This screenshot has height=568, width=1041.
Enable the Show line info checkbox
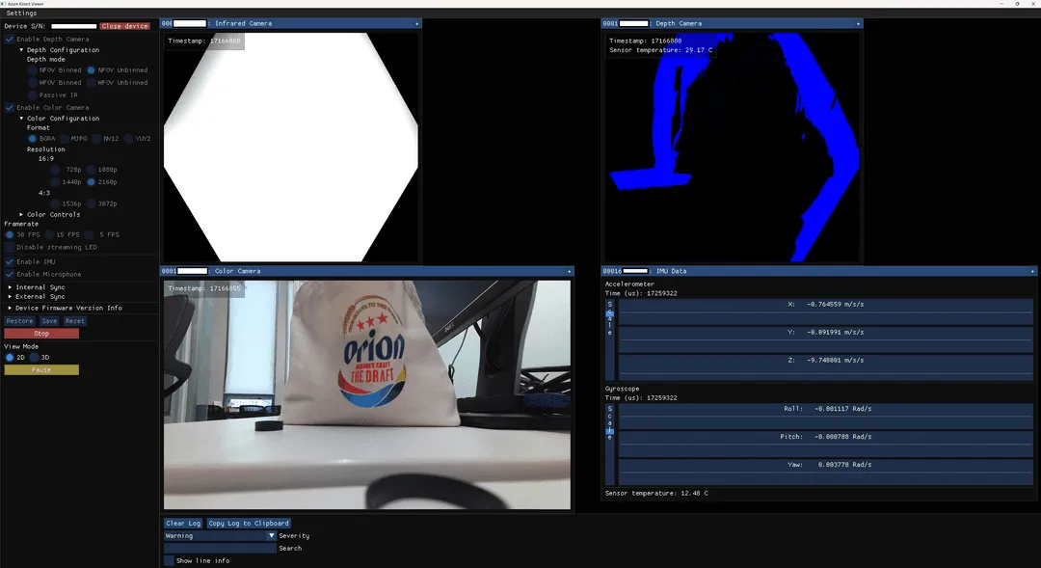point(170,560)
